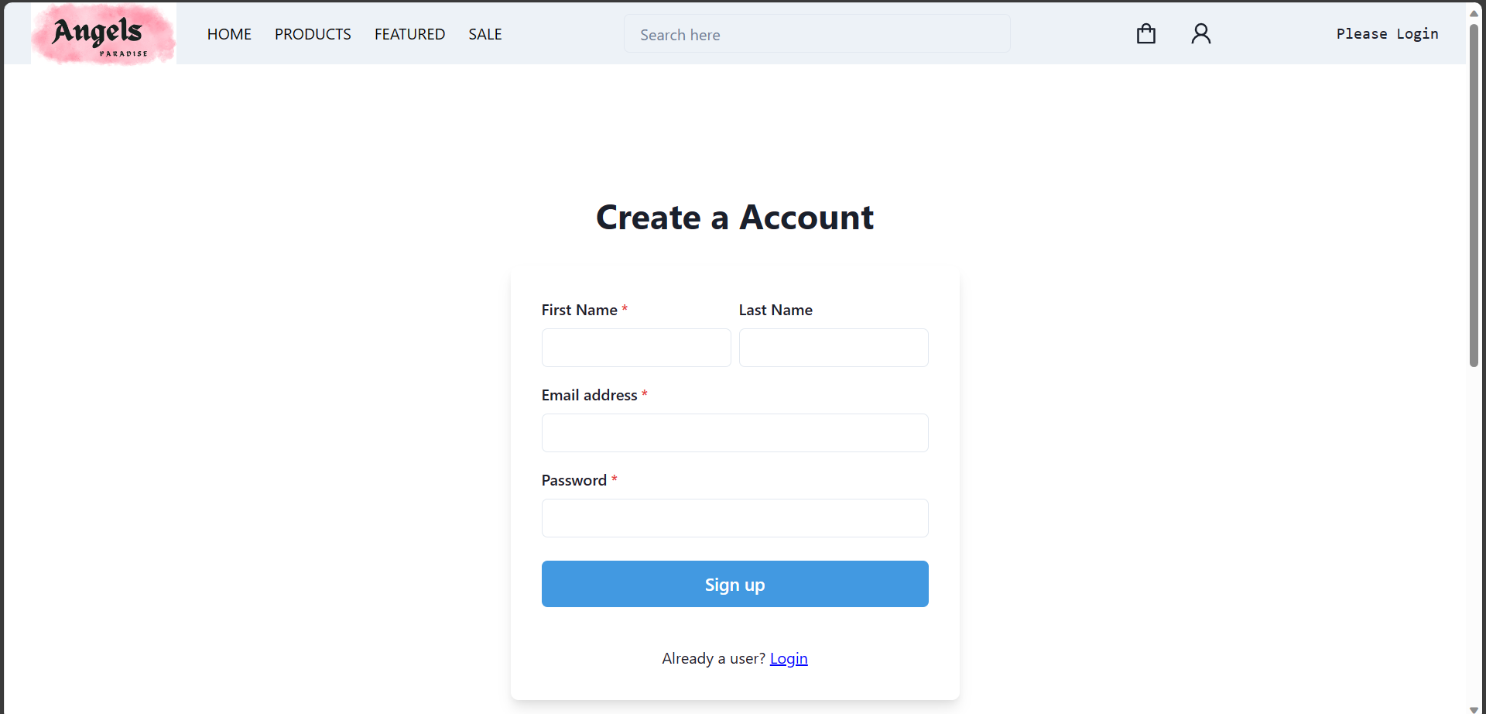Open the shopping cart icon
This screenshot has height=714, width=1486.
1146,33
